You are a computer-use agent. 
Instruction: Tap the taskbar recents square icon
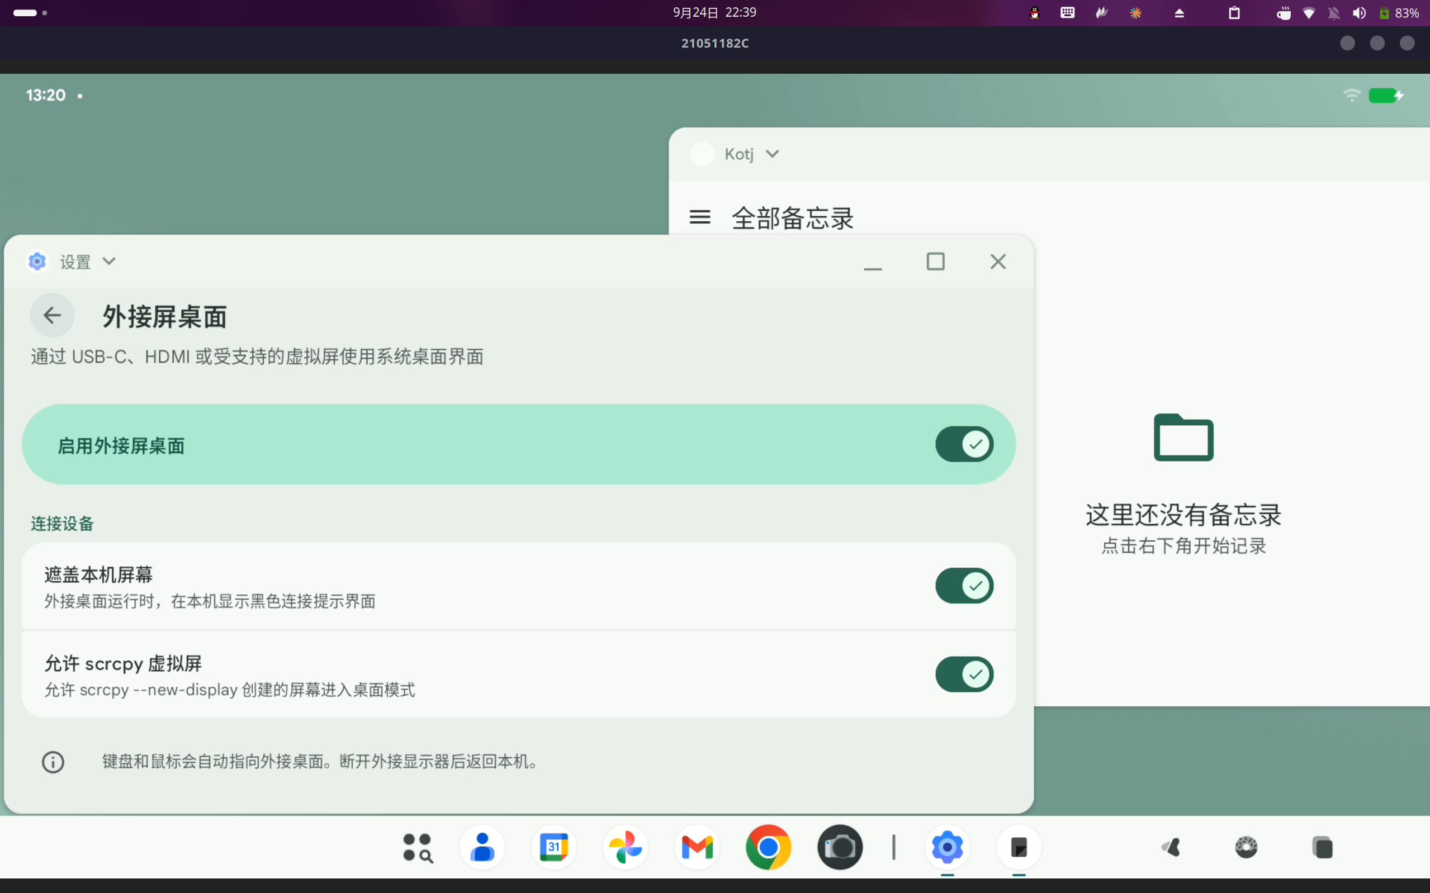pyautogui.click(x=1323, y=848)
